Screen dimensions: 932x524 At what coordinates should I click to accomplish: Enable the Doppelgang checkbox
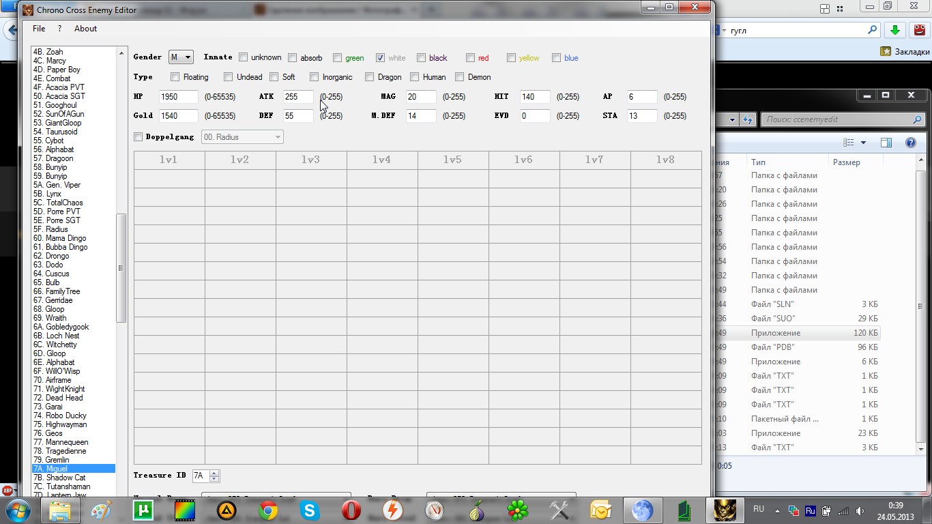[x=139, y=137]
